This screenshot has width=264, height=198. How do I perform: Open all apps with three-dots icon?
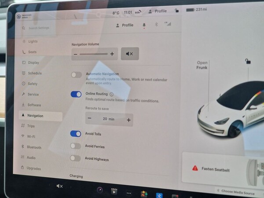coord(128,192)
